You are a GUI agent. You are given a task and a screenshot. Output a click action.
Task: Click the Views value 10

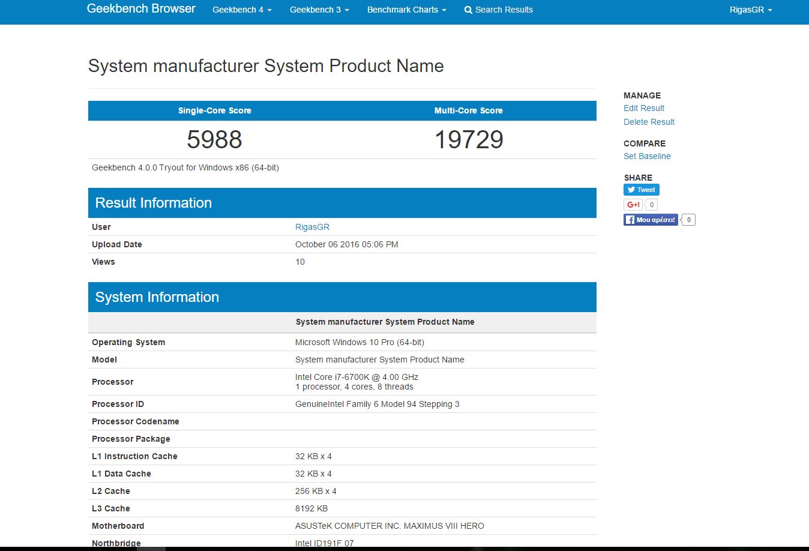pos(300,262)
